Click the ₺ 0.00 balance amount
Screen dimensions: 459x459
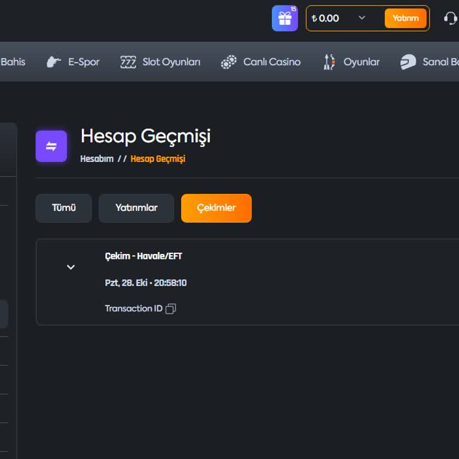point(325,18)
